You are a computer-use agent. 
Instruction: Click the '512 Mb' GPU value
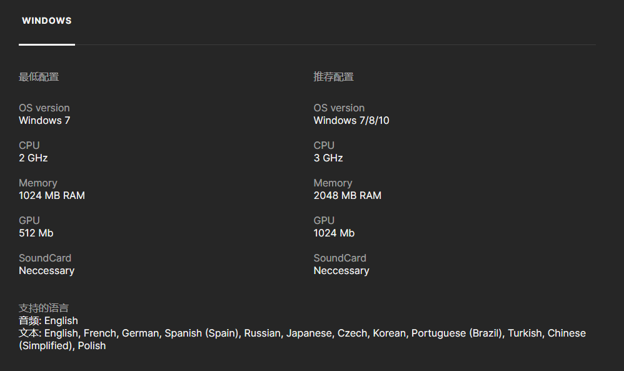36,233
